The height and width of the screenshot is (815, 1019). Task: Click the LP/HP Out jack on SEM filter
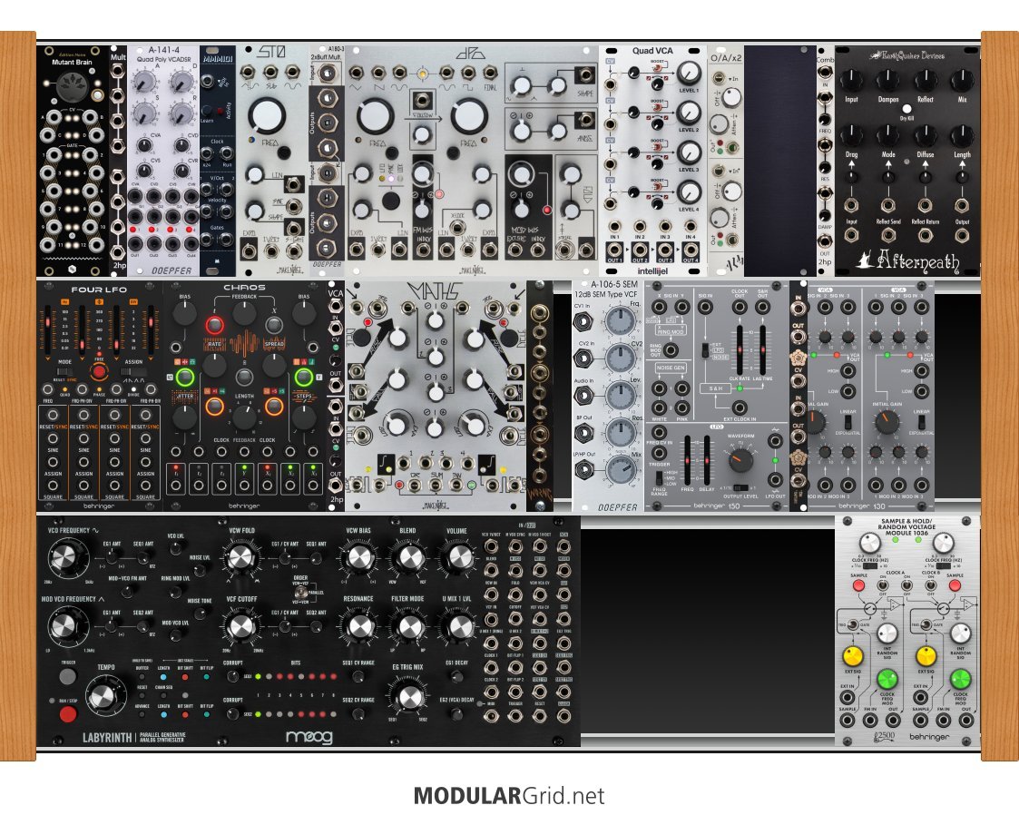click(583, 469)
